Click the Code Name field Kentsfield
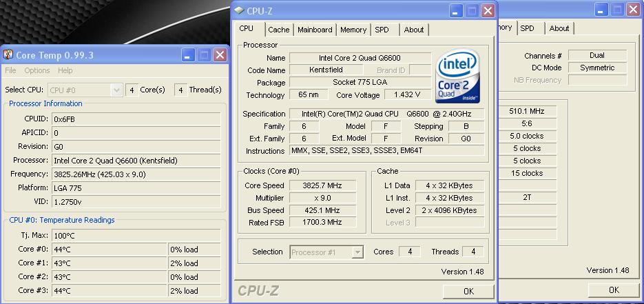This screenshot has height=304, width=644. pos(326,70)
